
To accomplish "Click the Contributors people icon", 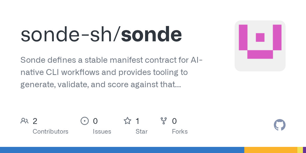I will pyautogui.click(x=24, y=121).
